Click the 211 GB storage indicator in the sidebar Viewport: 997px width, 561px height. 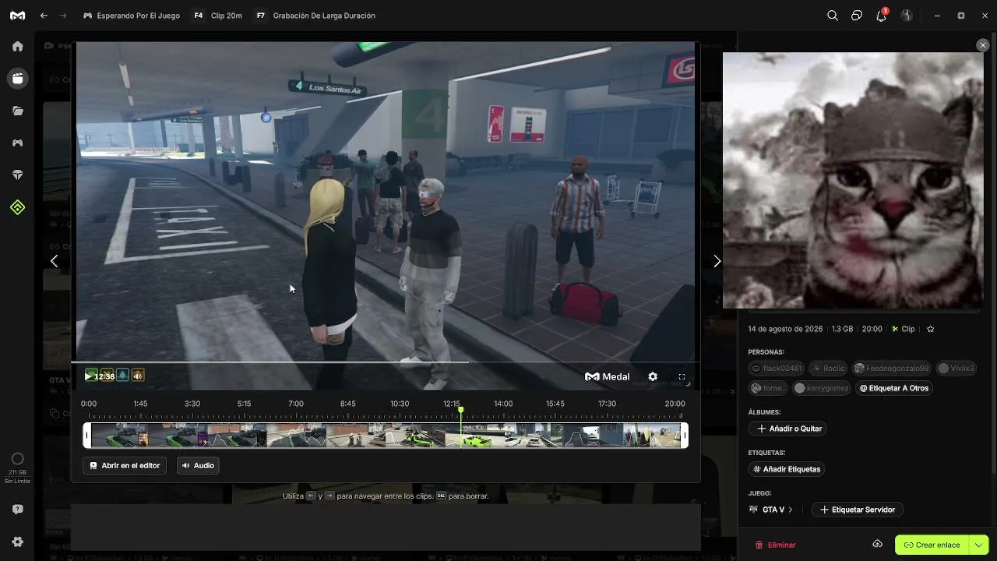pyautogui.click(x=18, y=467)
